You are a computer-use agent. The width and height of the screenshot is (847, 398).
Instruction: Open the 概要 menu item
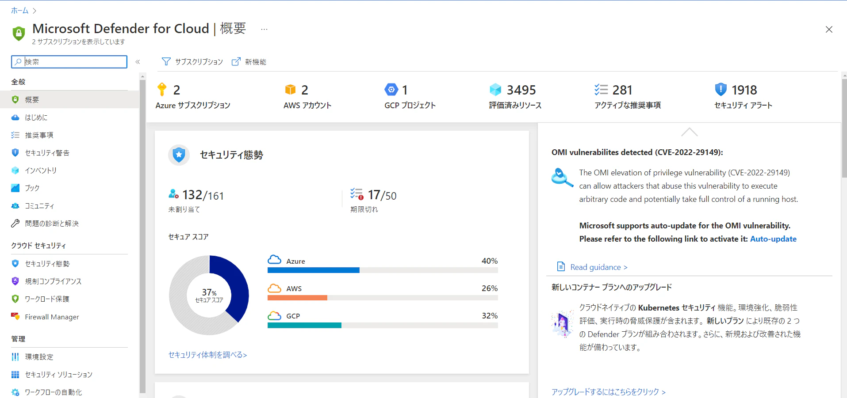[69, 99]
